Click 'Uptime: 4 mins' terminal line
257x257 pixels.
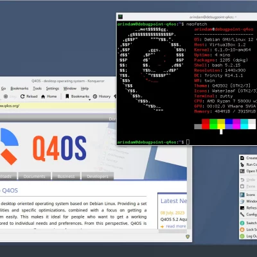pyautogui.click(x=212, y=55)
